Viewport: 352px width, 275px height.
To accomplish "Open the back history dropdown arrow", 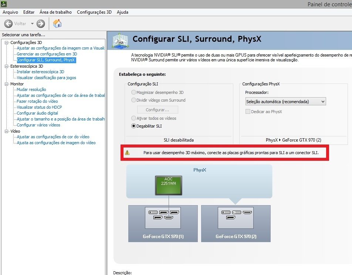I will point(32,24).
